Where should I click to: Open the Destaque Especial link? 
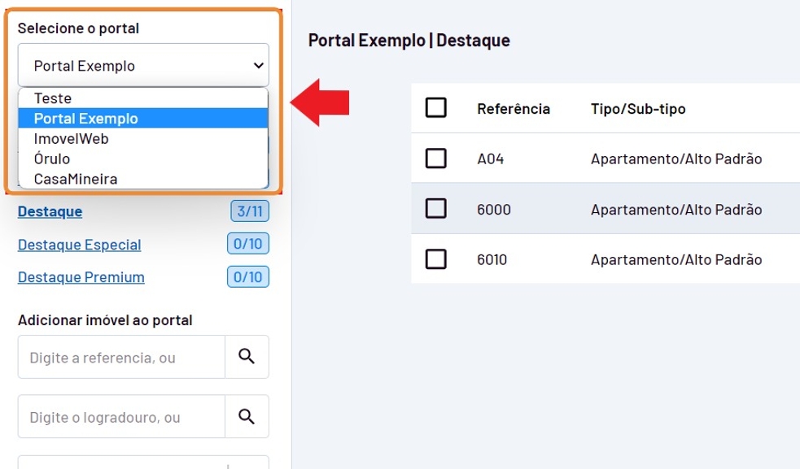click(79, 245)
